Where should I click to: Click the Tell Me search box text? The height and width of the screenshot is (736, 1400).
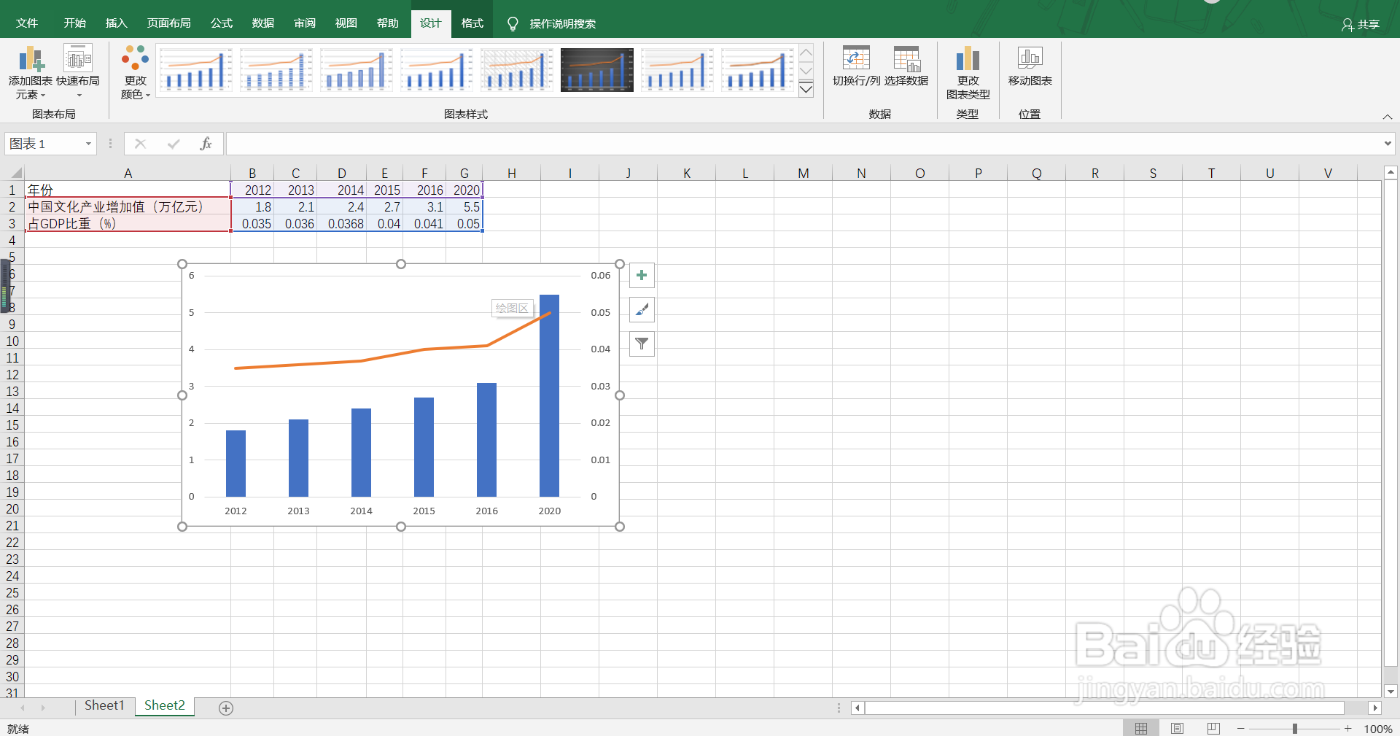coord(562,24)
